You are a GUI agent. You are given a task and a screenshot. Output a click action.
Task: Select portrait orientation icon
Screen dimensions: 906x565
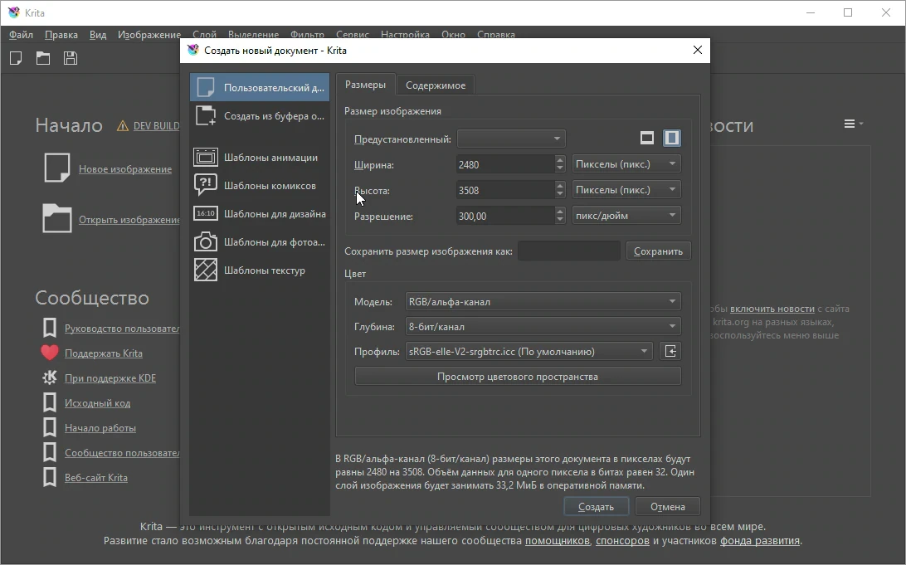[671, 138]
